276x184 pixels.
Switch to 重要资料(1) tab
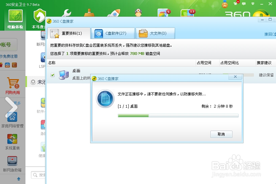[x=69, y=33]
